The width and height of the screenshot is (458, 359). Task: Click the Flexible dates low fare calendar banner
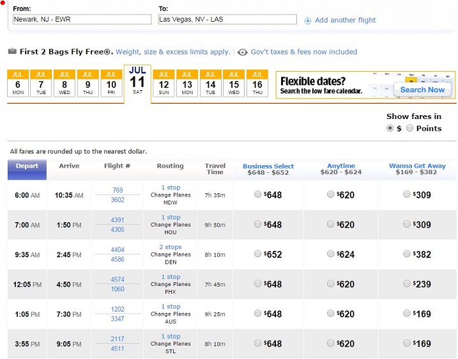(x=366, y=85)
